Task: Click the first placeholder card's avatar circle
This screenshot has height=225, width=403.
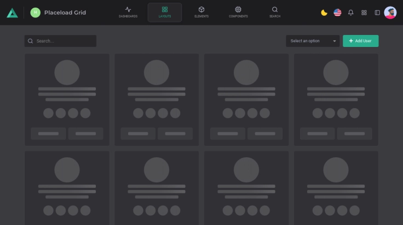Action: tap(67, 72)
